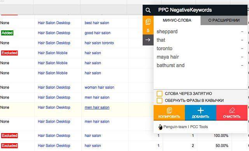Viewport: 249px width, 151px height.
Task: Open 'Hair Salon Desktop' link in hair salon toronto row
Action: click(54, 43)
